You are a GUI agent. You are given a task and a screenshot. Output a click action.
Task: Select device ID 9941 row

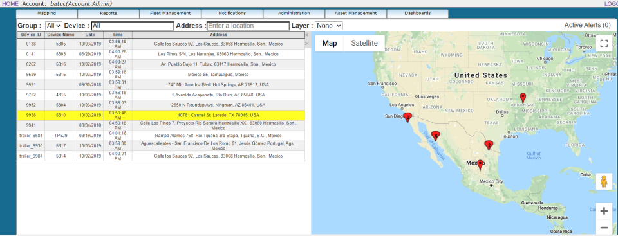tap(161, 125)
